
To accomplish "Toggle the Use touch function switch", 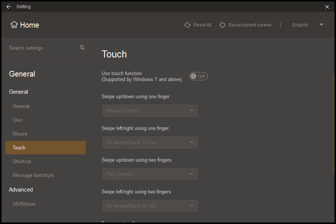I will click(198, 76).
